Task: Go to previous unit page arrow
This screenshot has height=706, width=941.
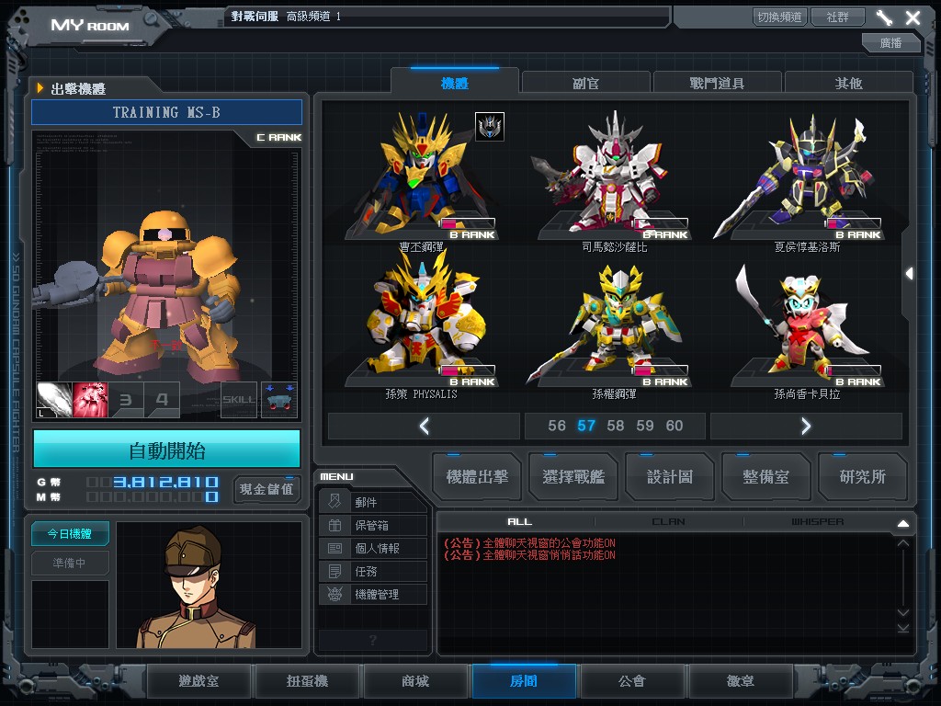Action: [425, 426]
